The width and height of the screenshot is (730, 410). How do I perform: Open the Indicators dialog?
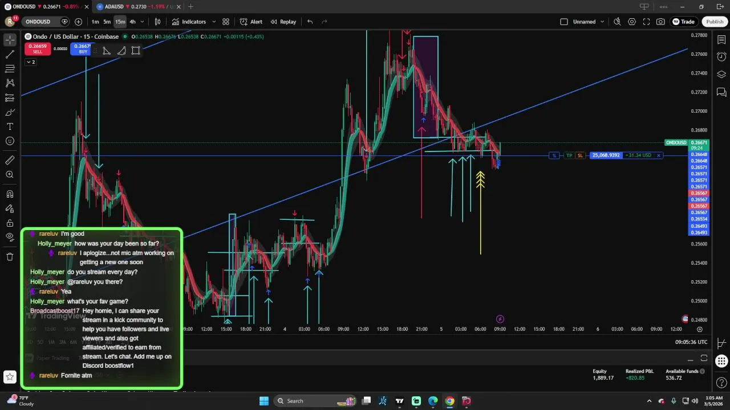pyautogui.click(x=189, y=22)
